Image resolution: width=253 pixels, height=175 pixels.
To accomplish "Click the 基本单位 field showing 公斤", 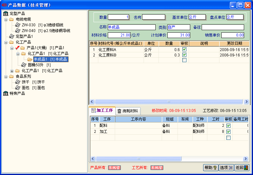I will point(197,17).
